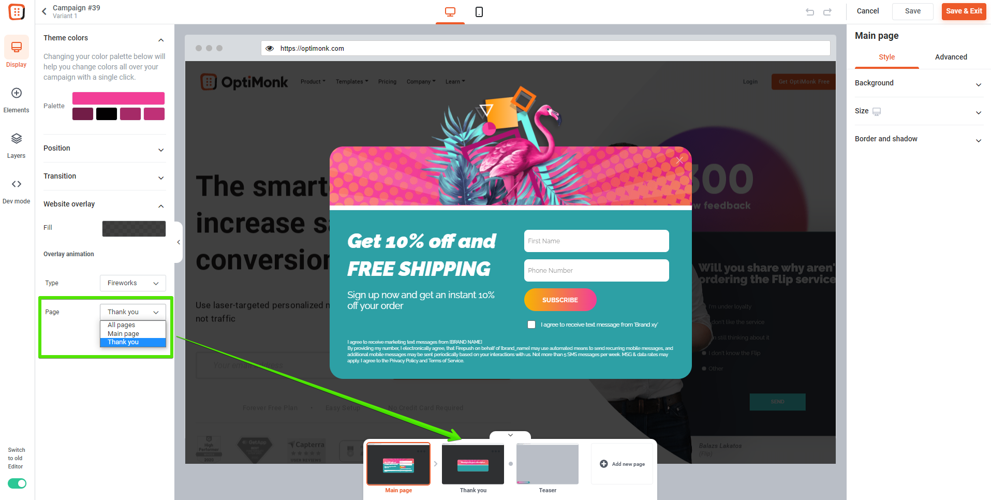Image resolution: width=991 pixels, height=500 pixels.
Task: Select desktop preview icon
Action: pyautogui.click(x=450, y=11)
